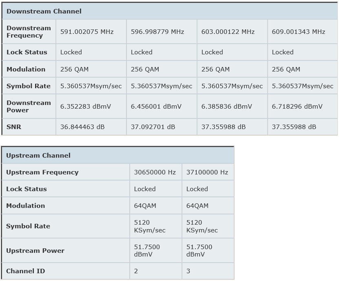Click the 609.001343 MHz frequency value
This screenshot has width=339, height=281.
[x=299, y=32]
